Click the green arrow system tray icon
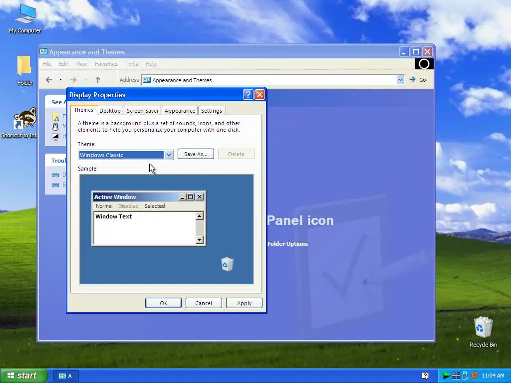Image resolution: width=511 pixels, height=383 pixels. 447,376
